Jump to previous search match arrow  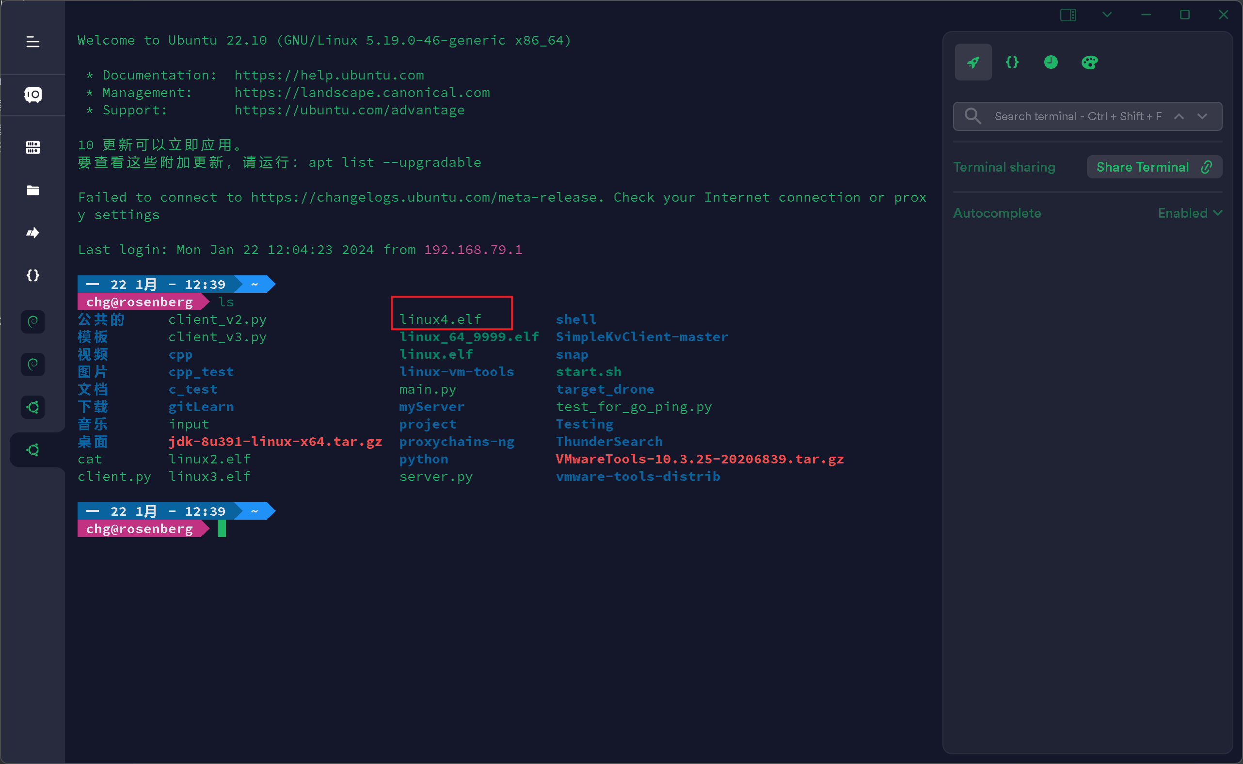(x=1179, y=116)
